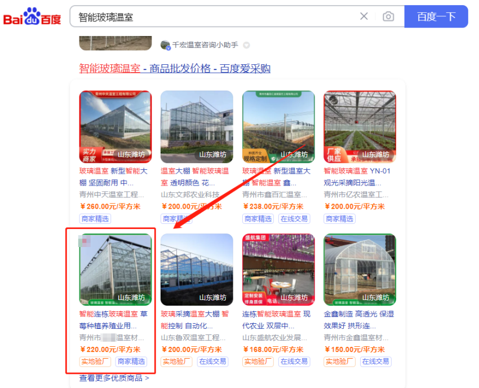Open 玻璃采摘温室大棚 product thumbnail
Viewport: 479px width, 388px height.
point(197,270)
